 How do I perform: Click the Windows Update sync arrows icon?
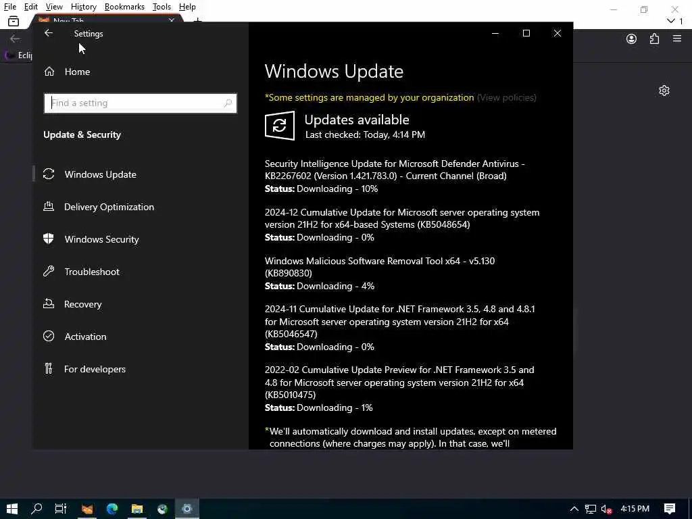click(x=49, y=174)
